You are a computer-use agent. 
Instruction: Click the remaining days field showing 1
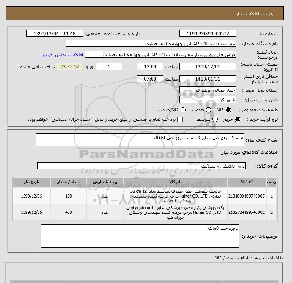click(109, 66)
